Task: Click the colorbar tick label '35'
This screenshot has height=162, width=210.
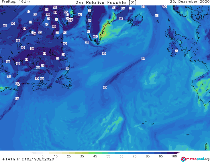Action: [82, 156]
